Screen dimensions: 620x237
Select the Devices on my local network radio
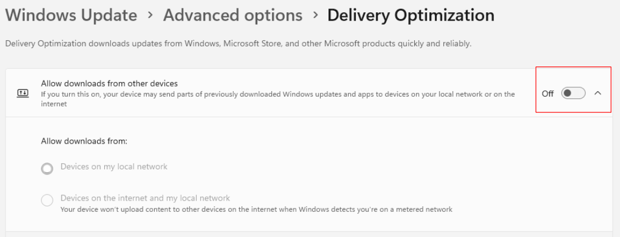click(48, 168)
